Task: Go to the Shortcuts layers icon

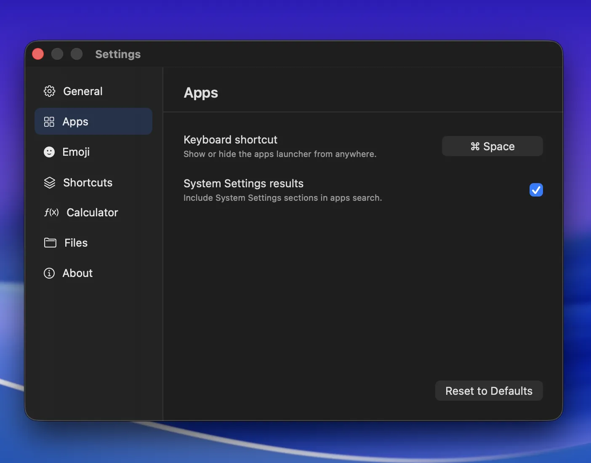Action: point(50,183)
